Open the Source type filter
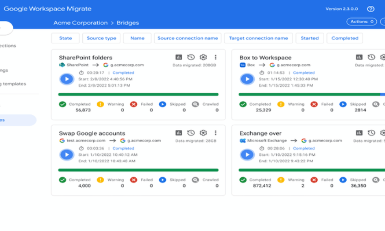This screenshot has width=385, height=231. pyautogui.click(x=101, y=38)
